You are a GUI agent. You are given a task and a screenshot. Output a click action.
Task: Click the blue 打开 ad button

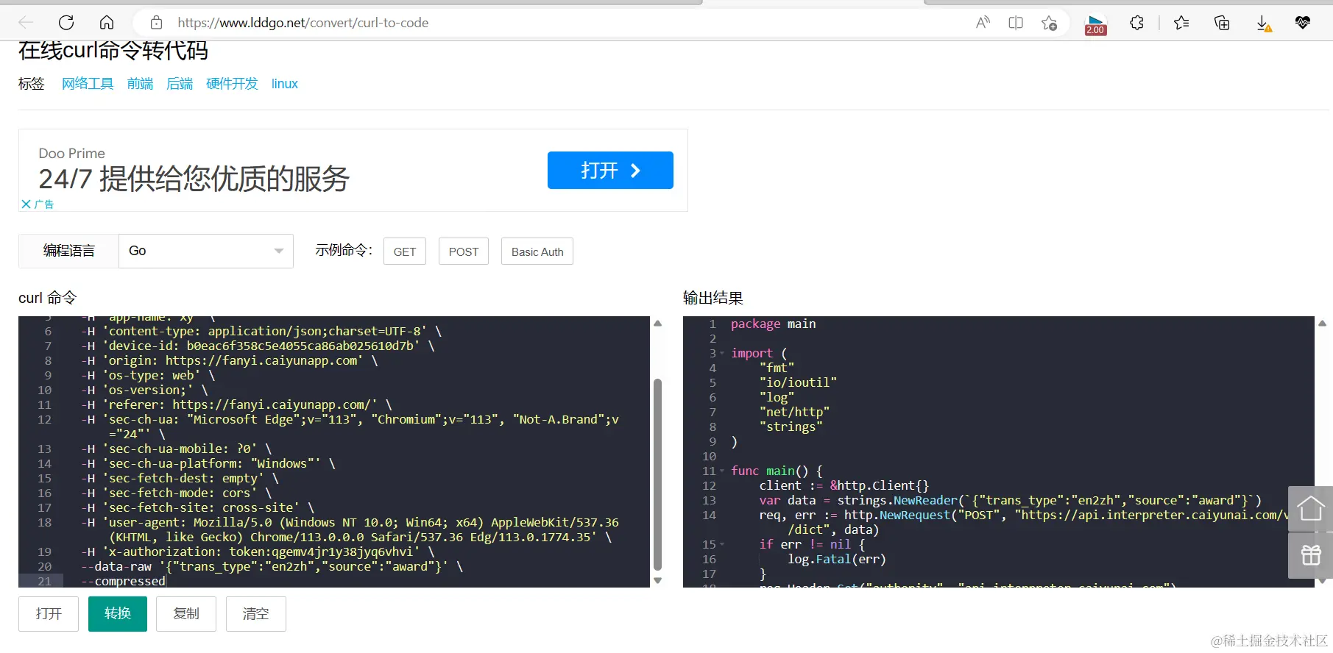pos(610,170)
